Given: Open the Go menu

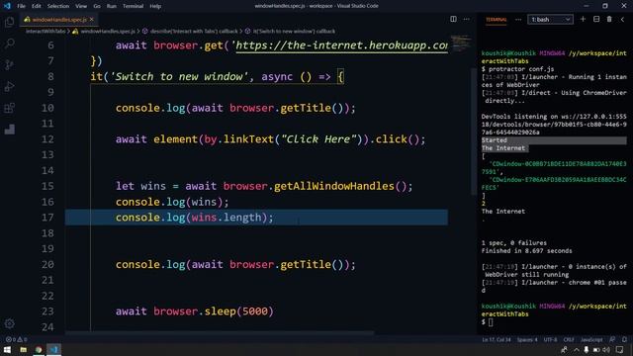Looking at the screenshot, I should point(97,6).
